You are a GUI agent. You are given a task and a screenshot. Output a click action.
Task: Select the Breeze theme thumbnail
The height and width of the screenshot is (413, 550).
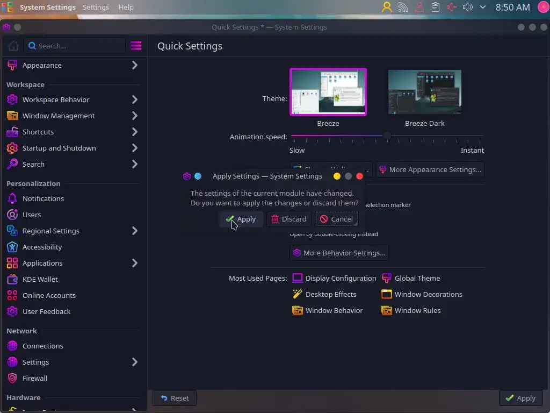pyautogui.click(x=328, y=92)
